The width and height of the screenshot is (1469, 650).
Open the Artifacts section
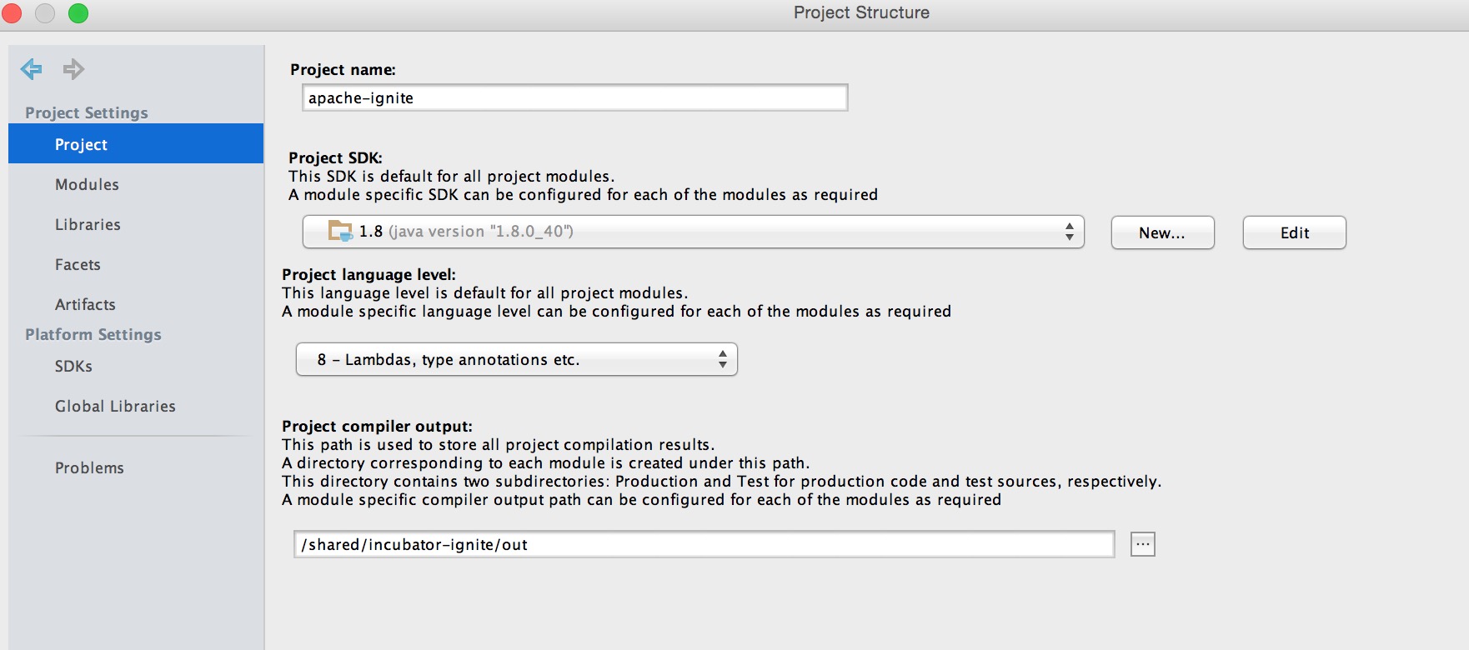click(x=85, y=304)
